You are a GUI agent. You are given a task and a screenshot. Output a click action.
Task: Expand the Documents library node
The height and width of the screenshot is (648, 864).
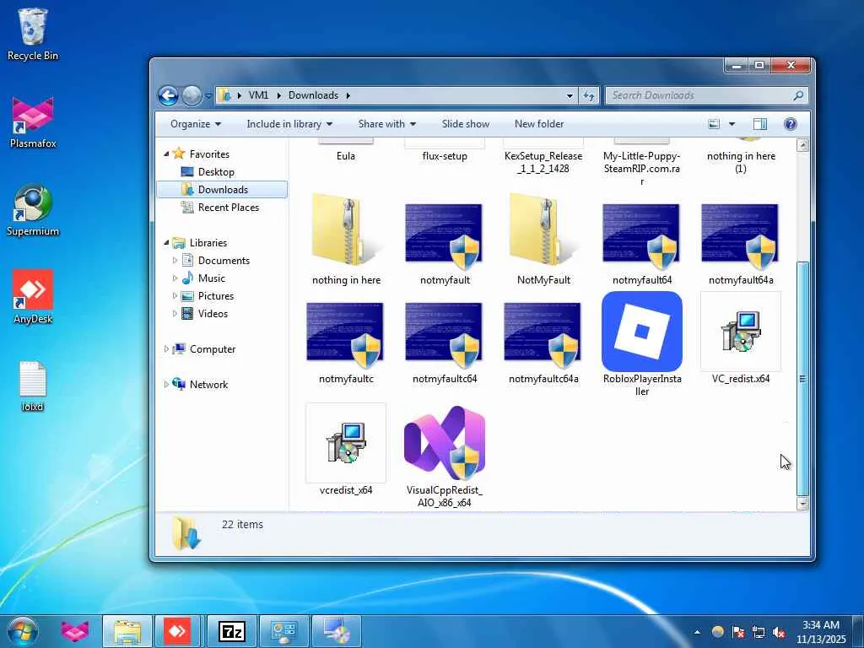(x=175, y=260)
